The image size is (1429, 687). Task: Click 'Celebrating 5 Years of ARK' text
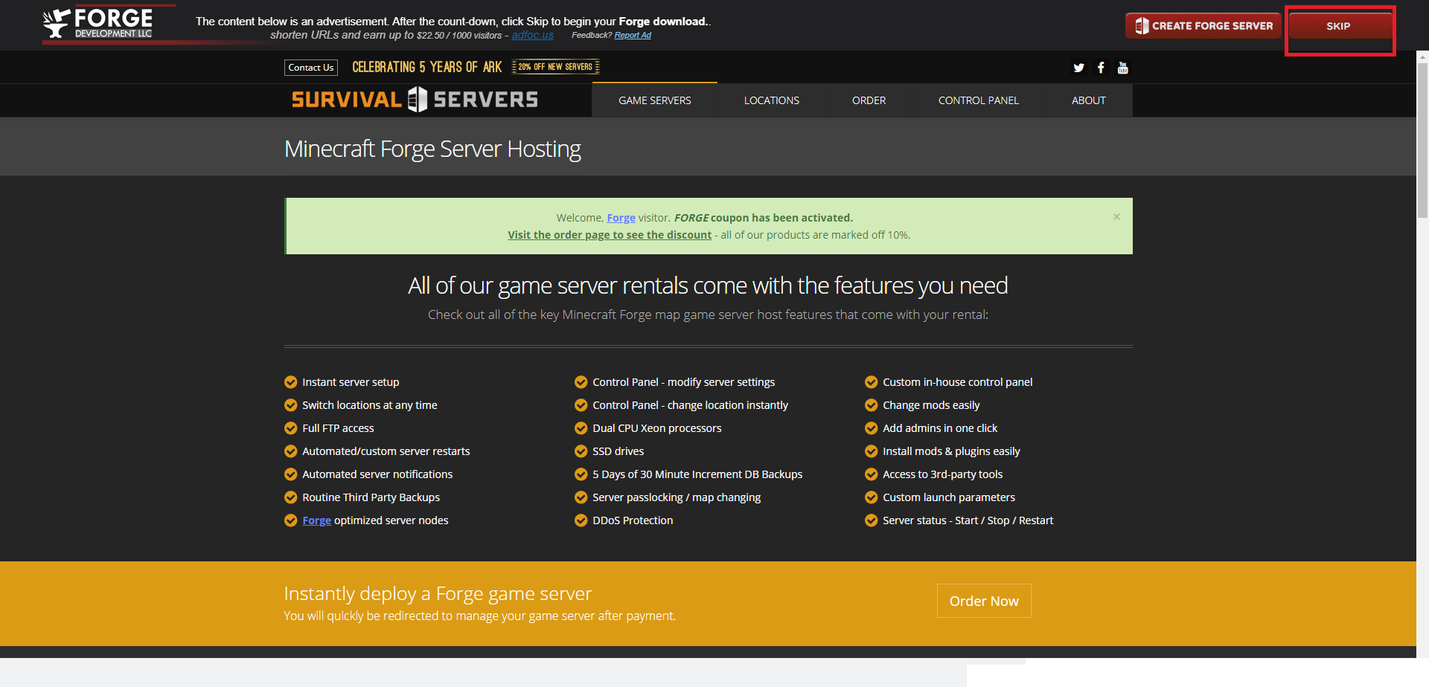(427, 67)
